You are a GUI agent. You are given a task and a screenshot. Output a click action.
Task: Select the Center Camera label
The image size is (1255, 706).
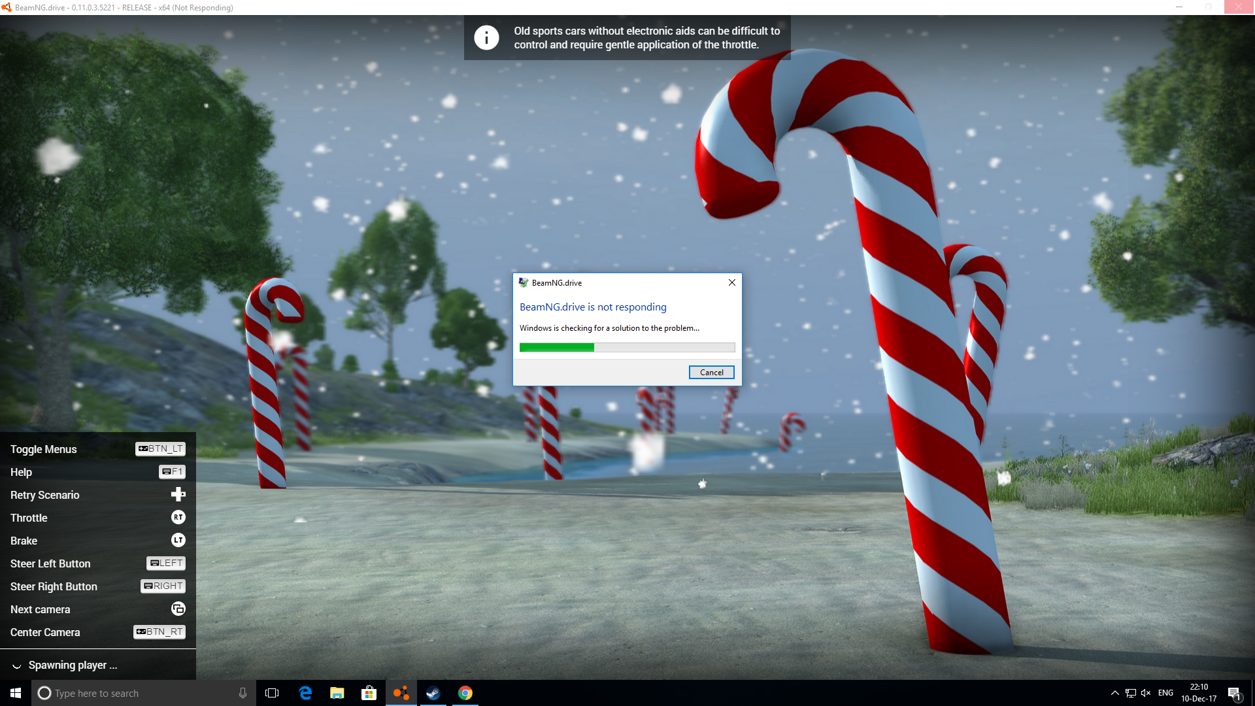tap(45, 632)
